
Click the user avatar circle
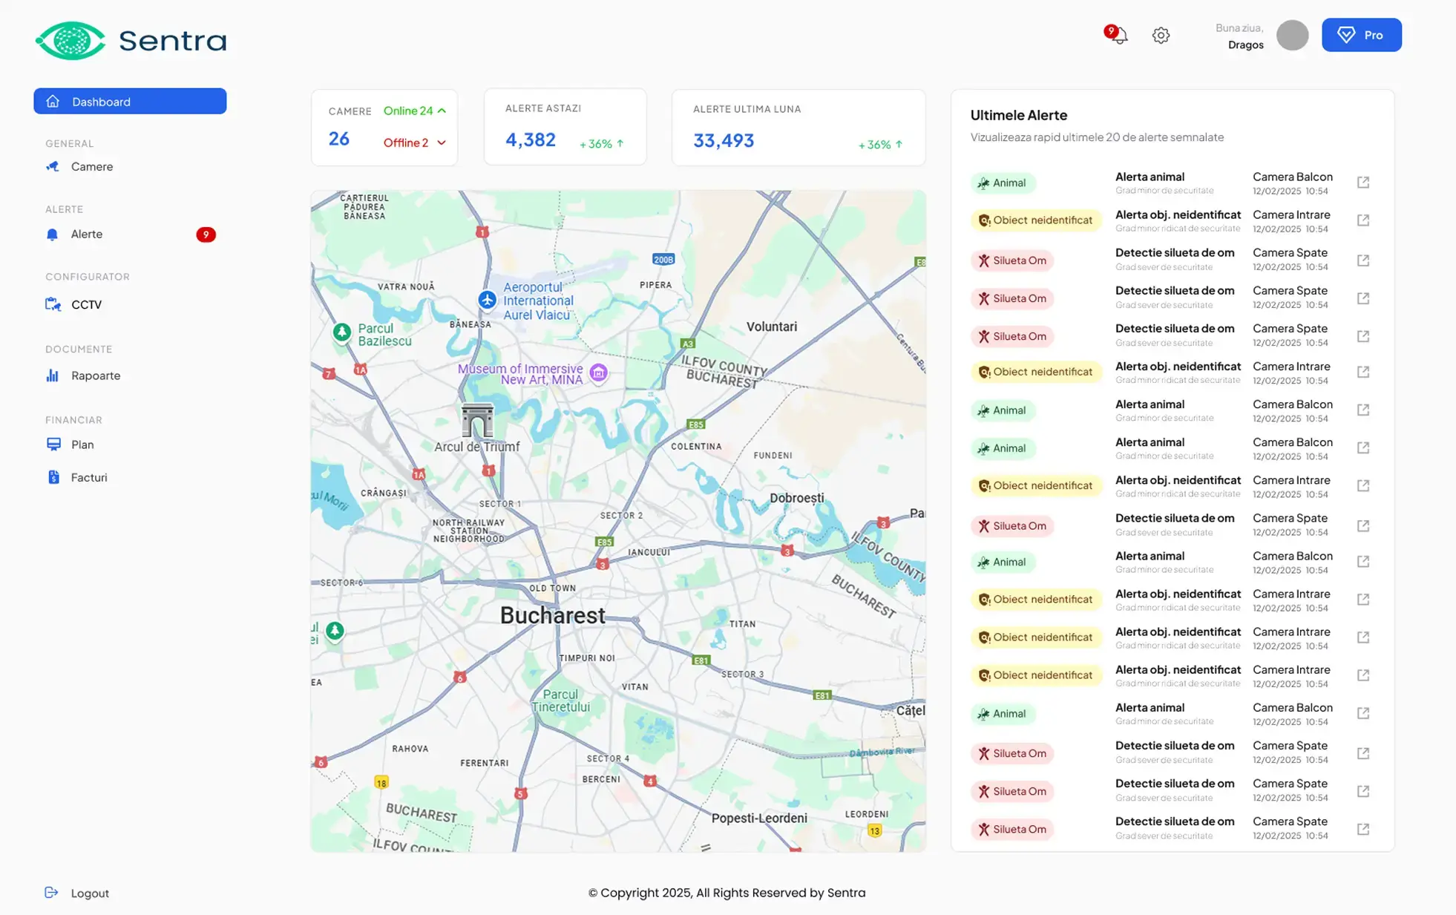click(x=1292, y=35)
